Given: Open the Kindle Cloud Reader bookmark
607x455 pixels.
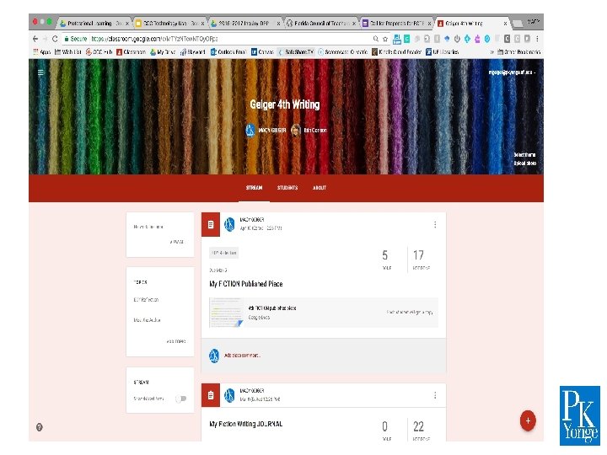Looking at the screenshot, I should pyautogui.click(x=396, y=52).
